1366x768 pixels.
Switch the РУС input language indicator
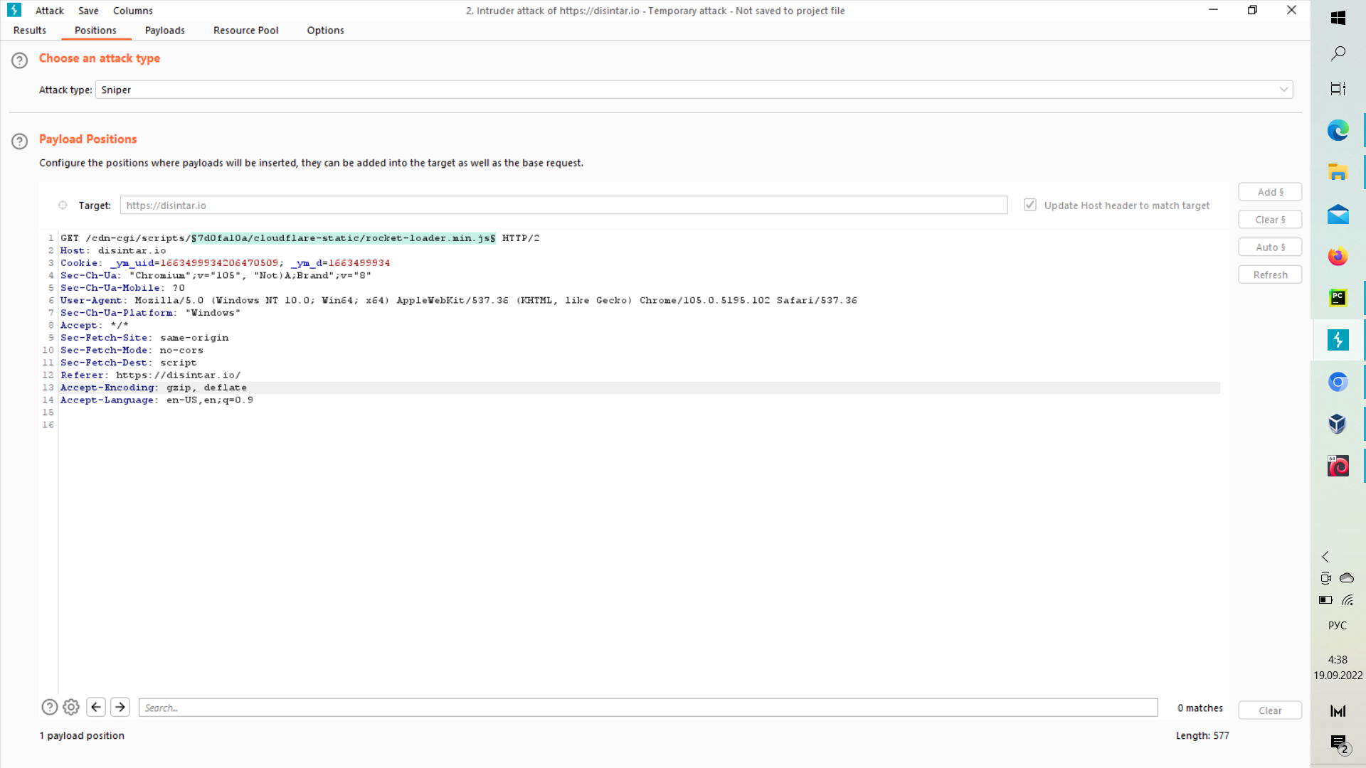[1338, 626]
